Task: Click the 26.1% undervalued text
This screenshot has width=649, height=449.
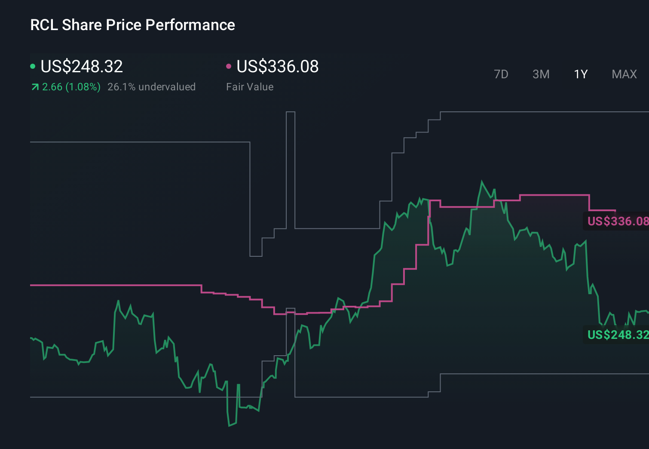Action: point(151,87)
